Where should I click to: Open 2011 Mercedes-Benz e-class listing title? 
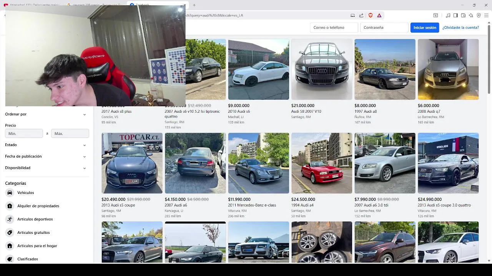pyautogui.click(x=252, y=205)
